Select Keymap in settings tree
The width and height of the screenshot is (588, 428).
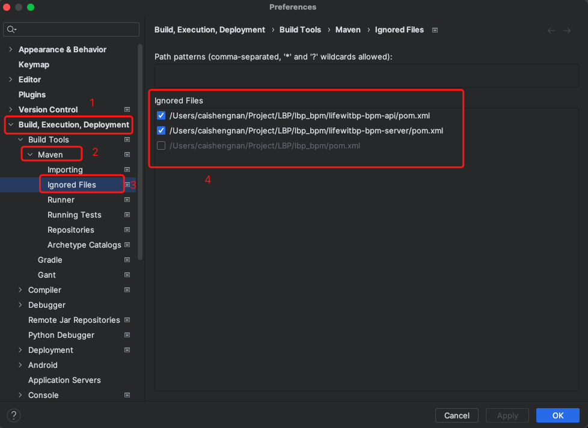pyautogui.click(x=34, y=64)
